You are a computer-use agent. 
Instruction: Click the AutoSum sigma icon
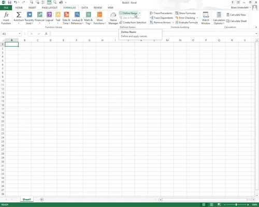click(x=19, y=15)
